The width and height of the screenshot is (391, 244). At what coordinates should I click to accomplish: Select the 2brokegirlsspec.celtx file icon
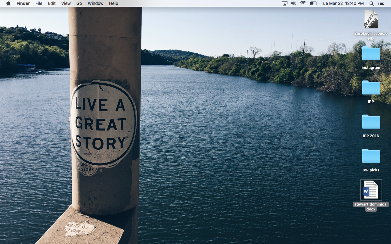pyautogui.click(x=371, y=19)
